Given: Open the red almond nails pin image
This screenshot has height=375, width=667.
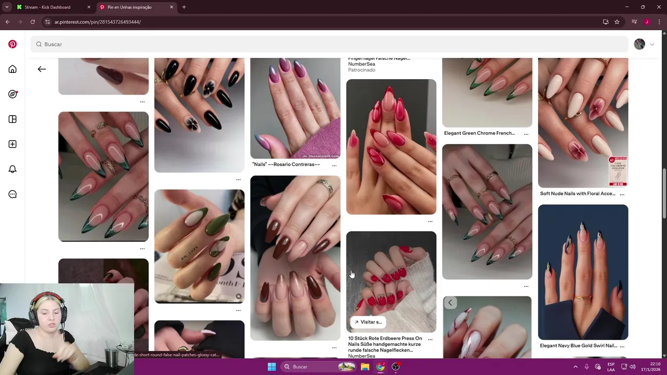Looking at the screenshot, I should (x=391, y=147).
